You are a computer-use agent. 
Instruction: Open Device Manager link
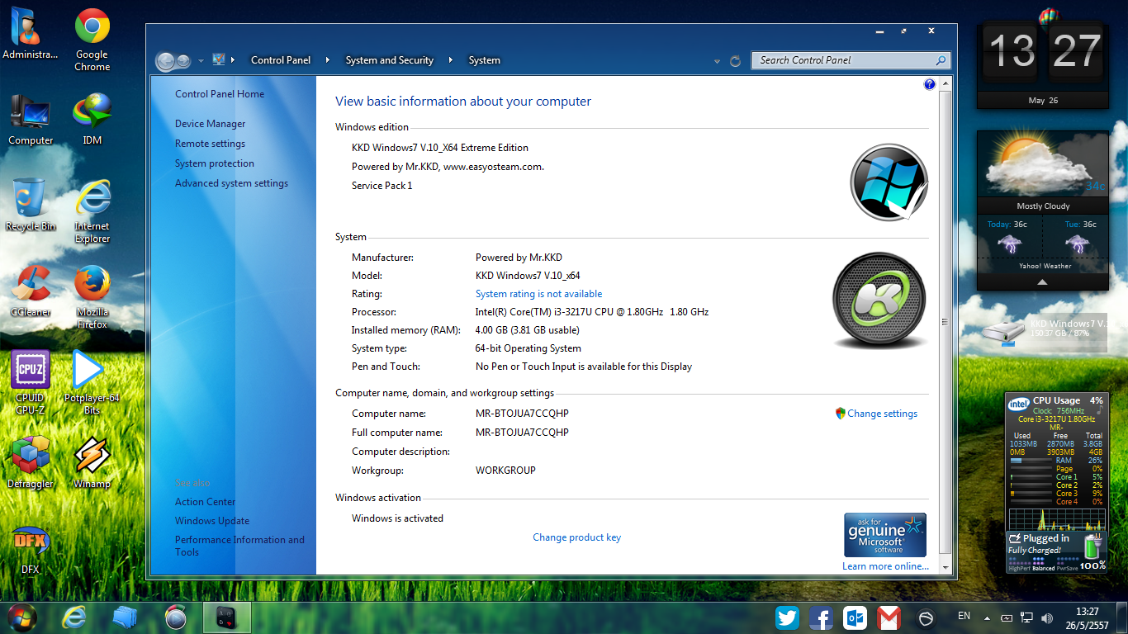[211, 124]
